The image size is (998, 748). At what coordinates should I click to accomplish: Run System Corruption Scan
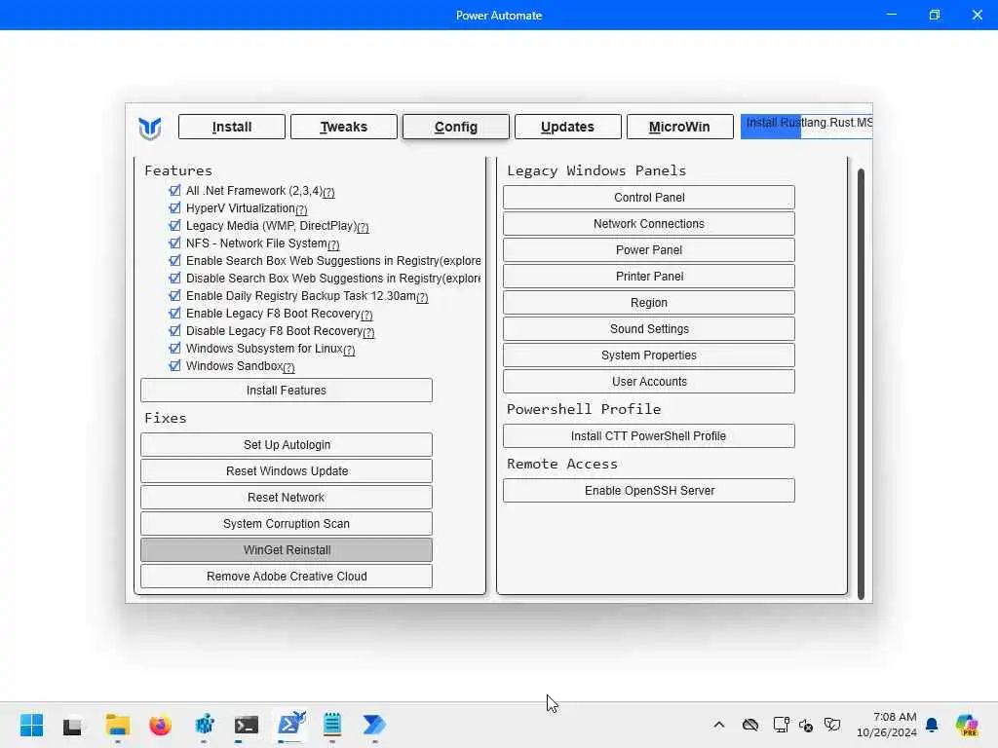(287, 523)
